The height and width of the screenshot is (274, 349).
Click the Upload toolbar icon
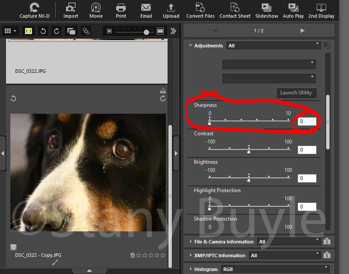(x=171, y=10)
